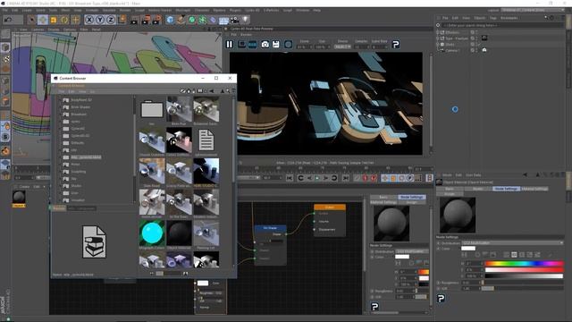Open the dropdown in Live Viewer toolbar
Viewport: 572px width, 322px height.
[342, 47]
